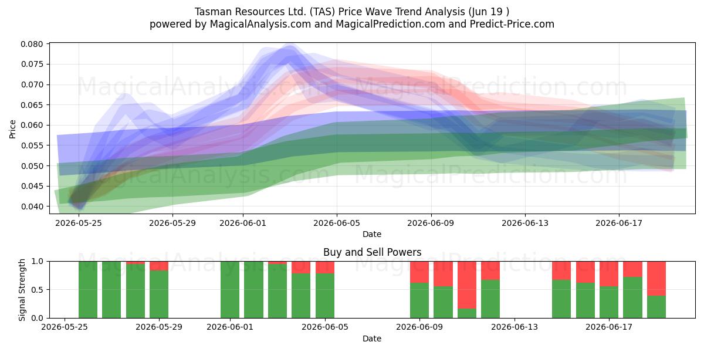Click the 2026-06-01 tick under the Buy and Sell Powers chart
The width and height of the screenshot is (704, 352).
click(x=230, y=327)
